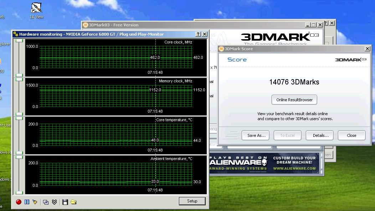The width and height of the screenshot is (375, 211).
Task: Click the Ambient temperature graph area
Action: tap(116, 174)
